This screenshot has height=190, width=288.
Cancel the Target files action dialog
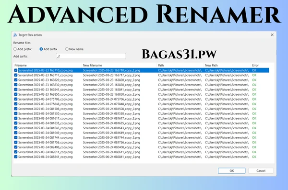261,171
